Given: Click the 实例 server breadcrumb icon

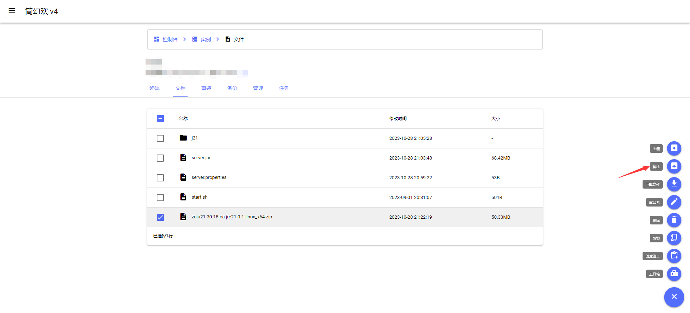Looking at the screenshot, I should 195,39.
